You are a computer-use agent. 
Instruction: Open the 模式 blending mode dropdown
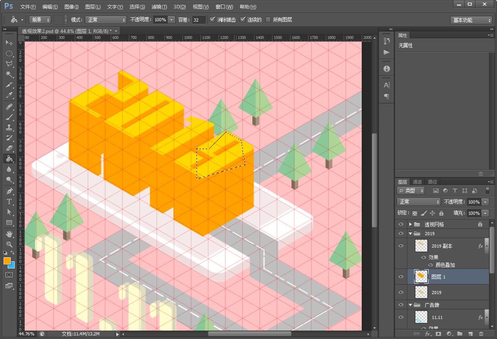coord(106,20)
